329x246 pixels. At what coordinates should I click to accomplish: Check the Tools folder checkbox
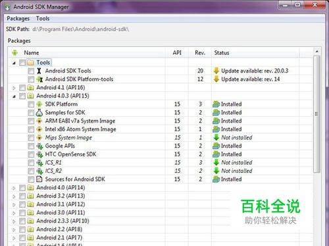[22, 63]
